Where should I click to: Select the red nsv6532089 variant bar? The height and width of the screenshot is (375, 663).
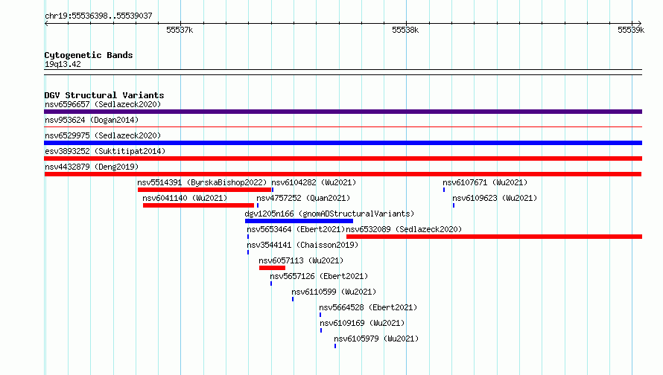coord(495,237)
